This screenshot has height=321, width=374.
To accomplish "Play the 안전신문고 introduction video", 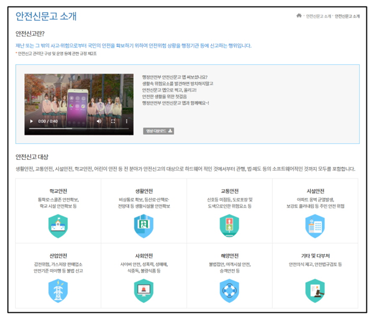I will point(32,122).
